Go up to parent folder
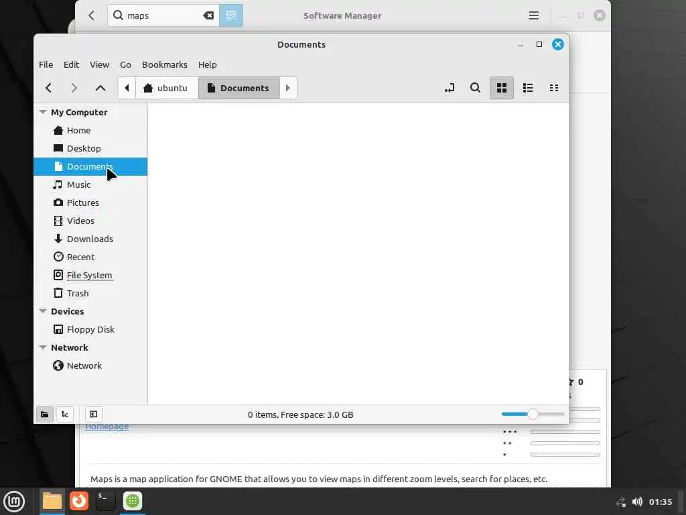This screenshot has width=686, height=515. [100, 88]
